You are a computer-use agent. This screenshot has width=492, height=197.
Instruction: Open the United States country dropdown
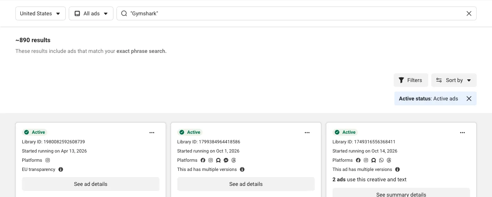(40, 13)
